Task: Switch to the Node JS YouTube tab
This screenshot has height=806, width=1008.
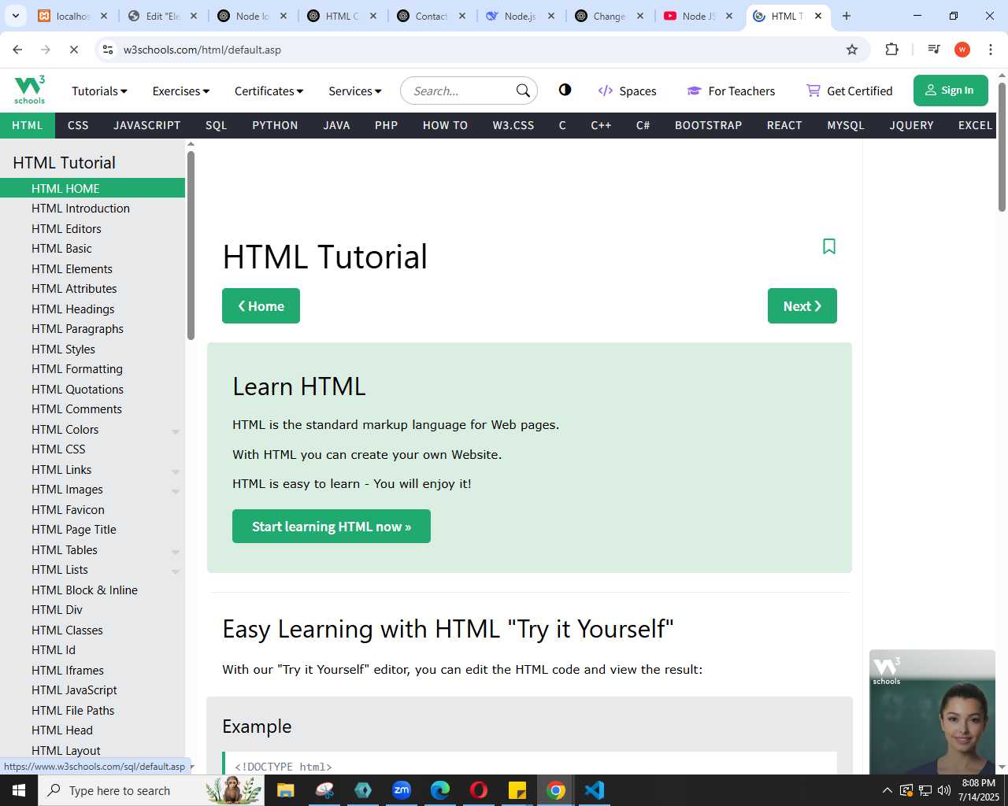Action: [698, 16]
